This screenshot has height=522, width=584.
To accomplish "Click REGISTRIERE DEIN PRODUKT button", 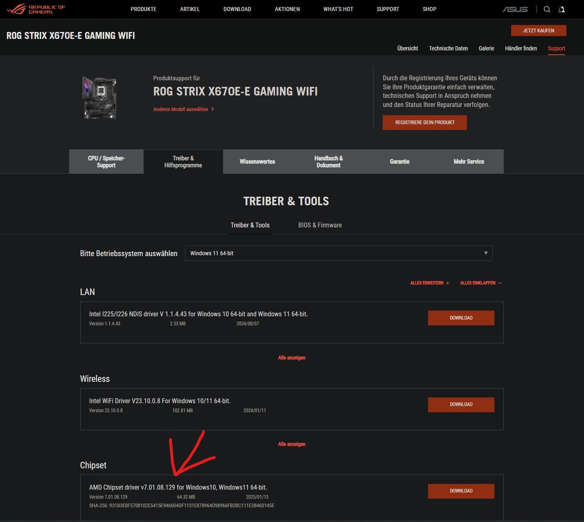I will point(425,123).
